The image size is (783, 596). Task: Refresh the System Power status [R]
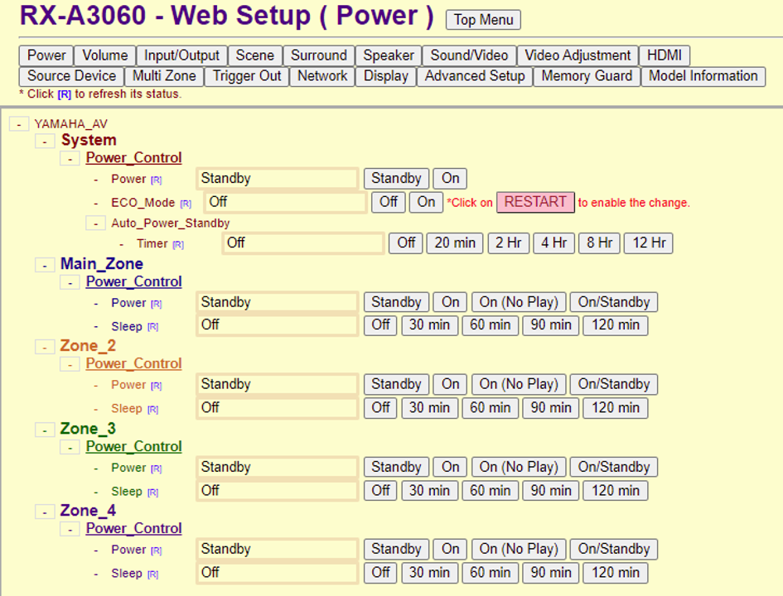tap(157, 180)
